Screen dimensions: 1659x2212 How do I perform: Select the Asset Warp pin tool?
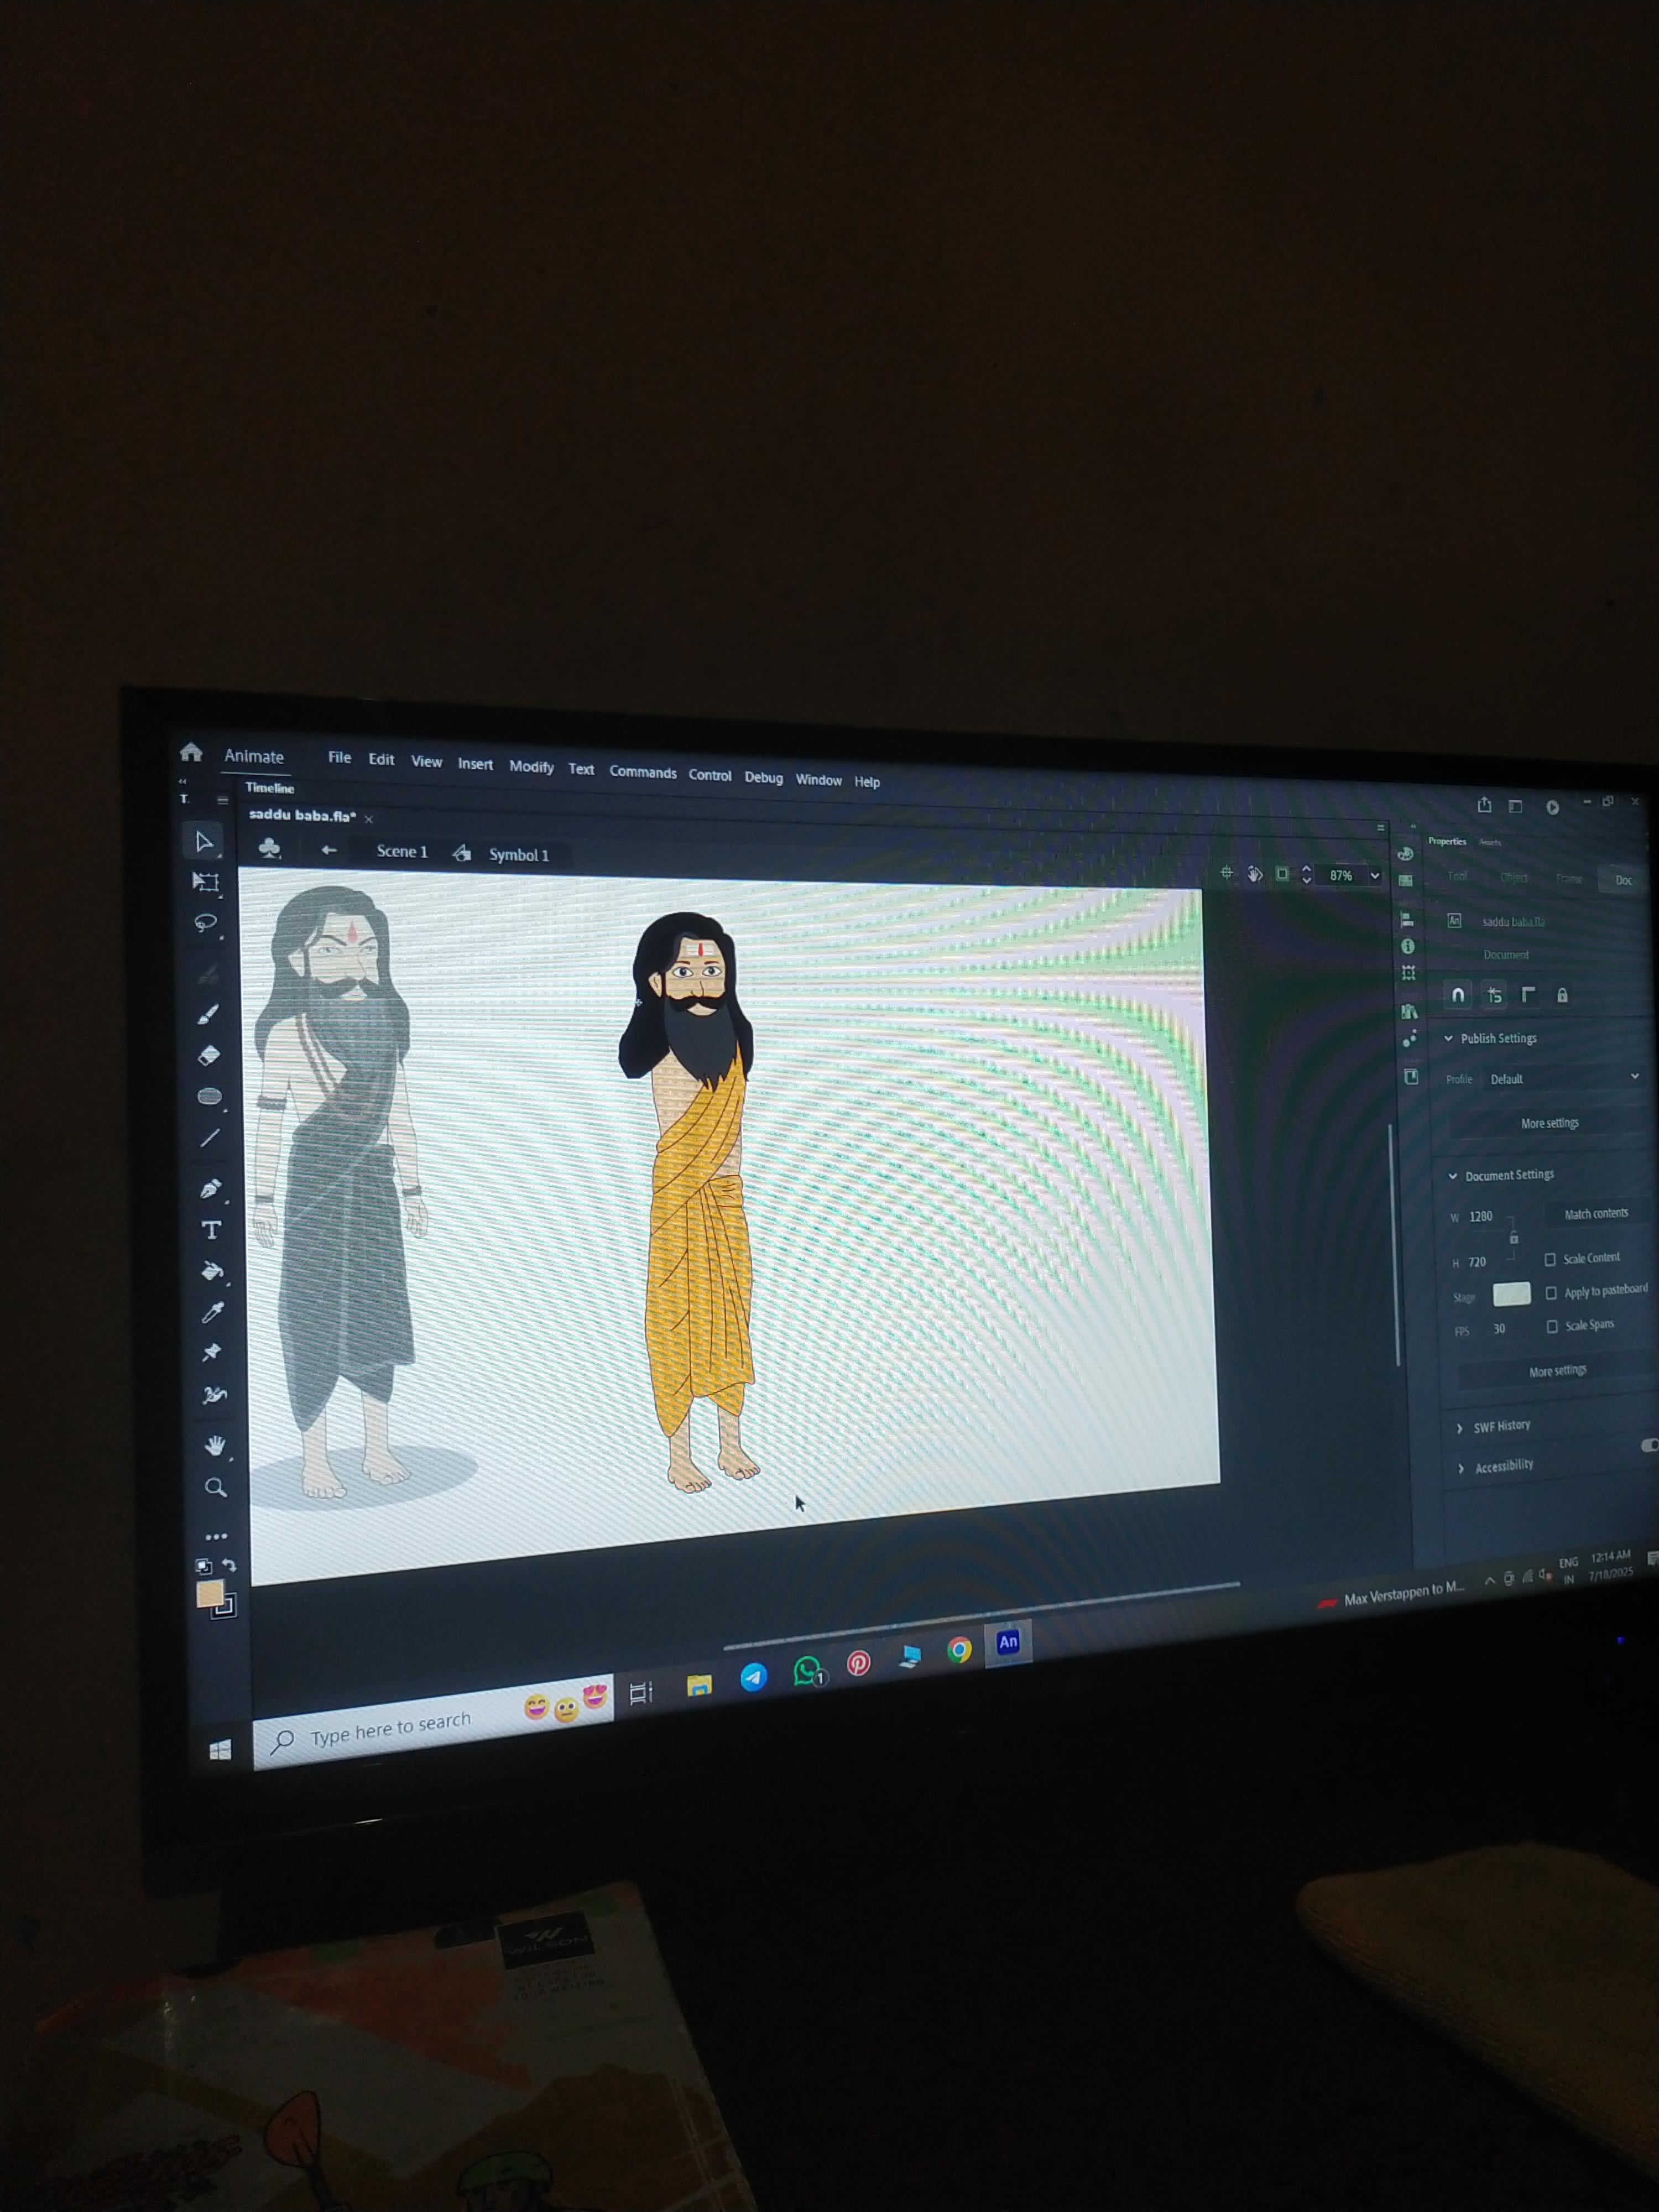click(212, 1353)
